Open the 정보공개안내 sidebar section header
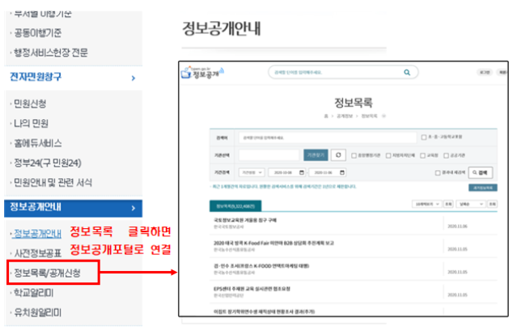 click(73, 208)
